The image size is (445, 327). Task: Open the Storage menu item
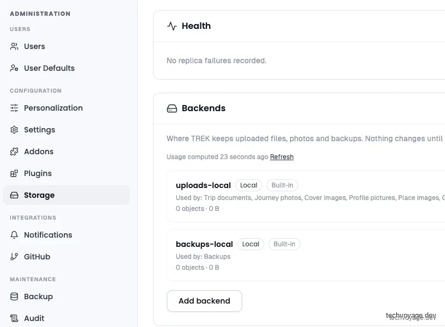pyautogui.click(x=67, y=195)
